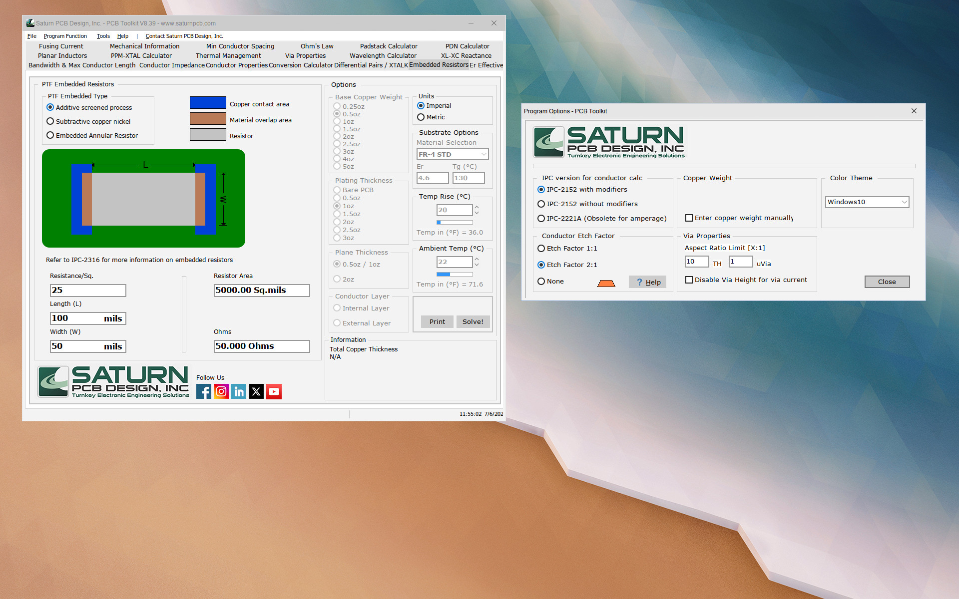Open the Program Function menu
Screen dimensions: 959x599
point(65,36)
